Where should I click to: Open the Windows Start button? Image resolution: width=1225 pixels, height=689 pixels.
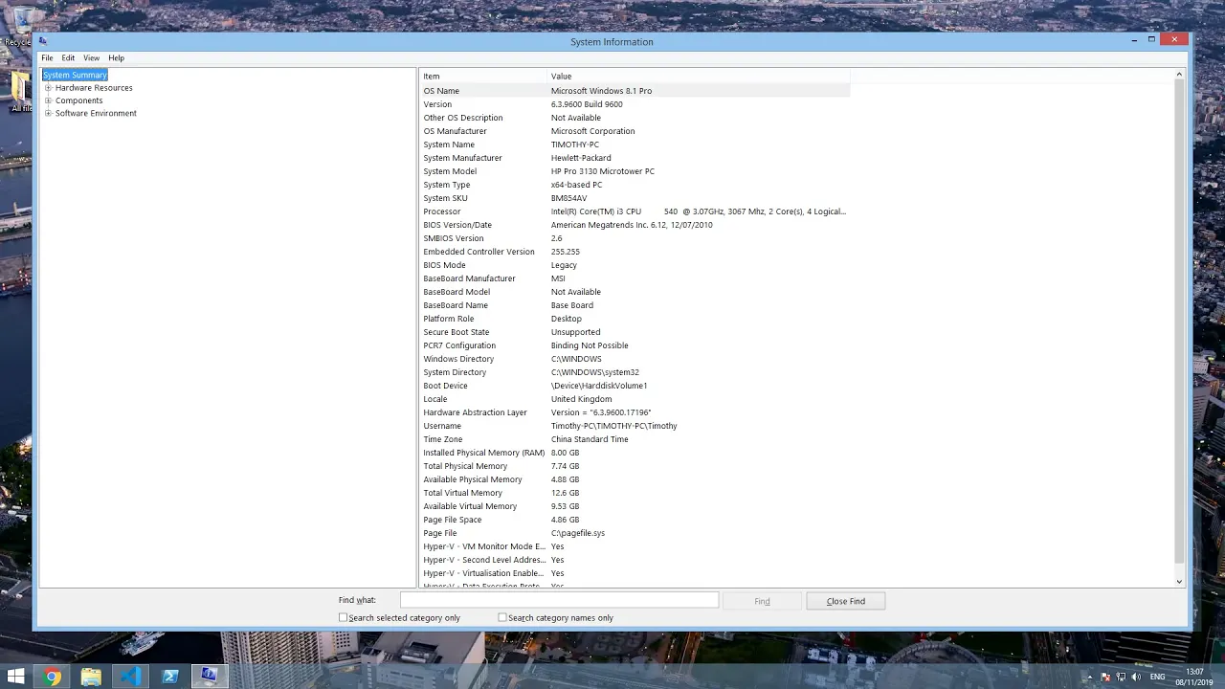tap(15, 677)
